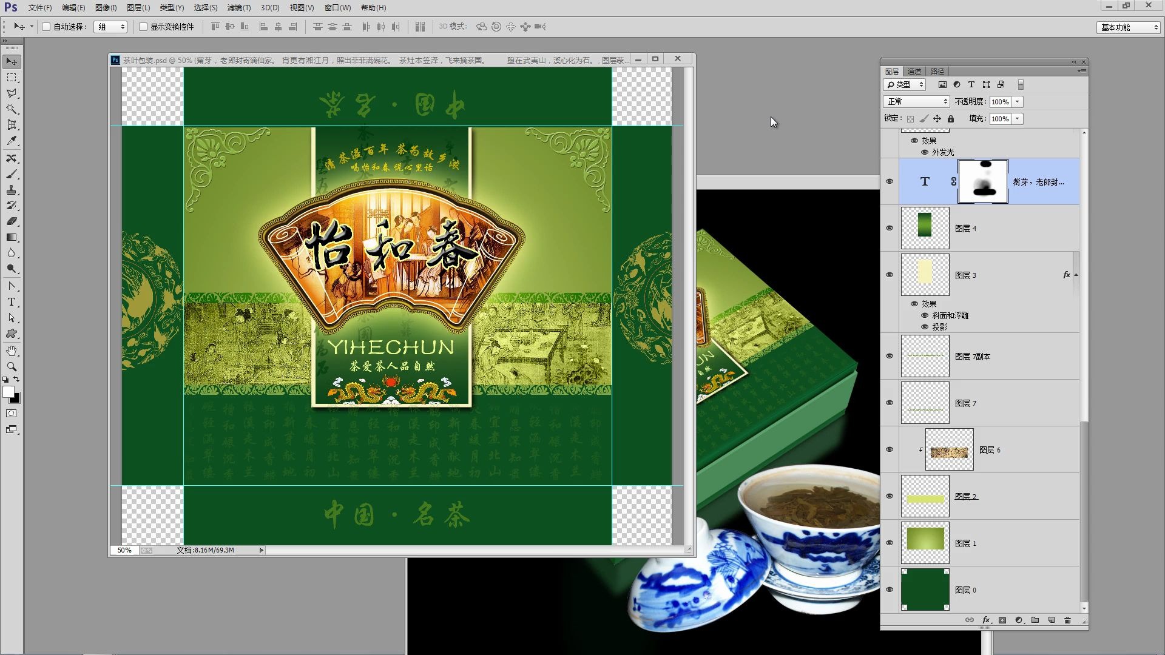
Task: Select the Zoom tool
Action: point(12,367)
